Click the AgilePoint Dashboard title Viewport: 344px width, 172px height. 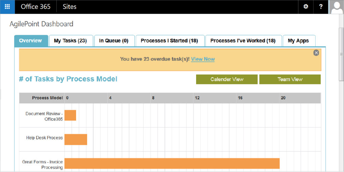(x=41, y=24)
